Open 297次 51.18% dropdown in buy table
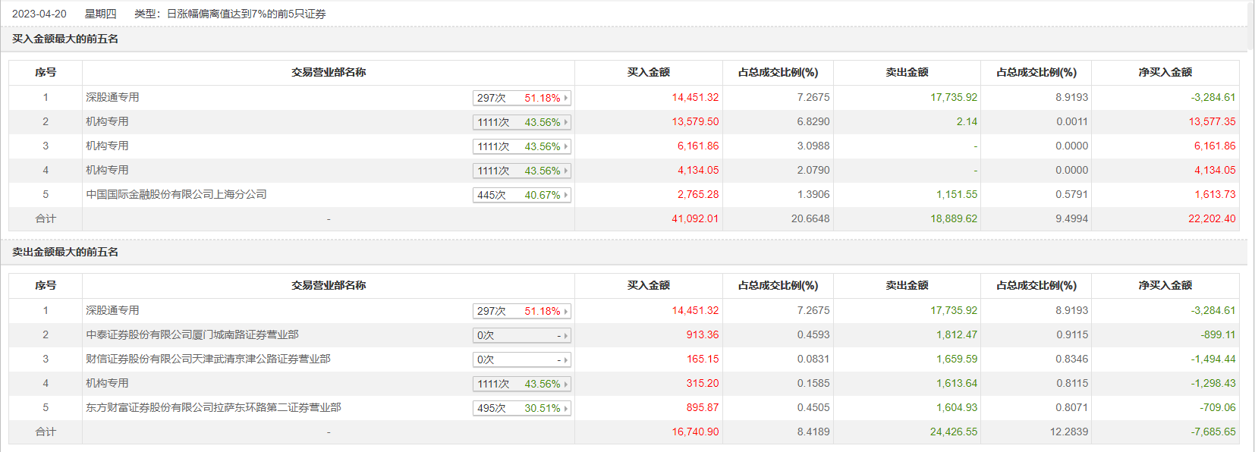The width and height of the screenshot is (1255, 452). click(x=565, y=98)
